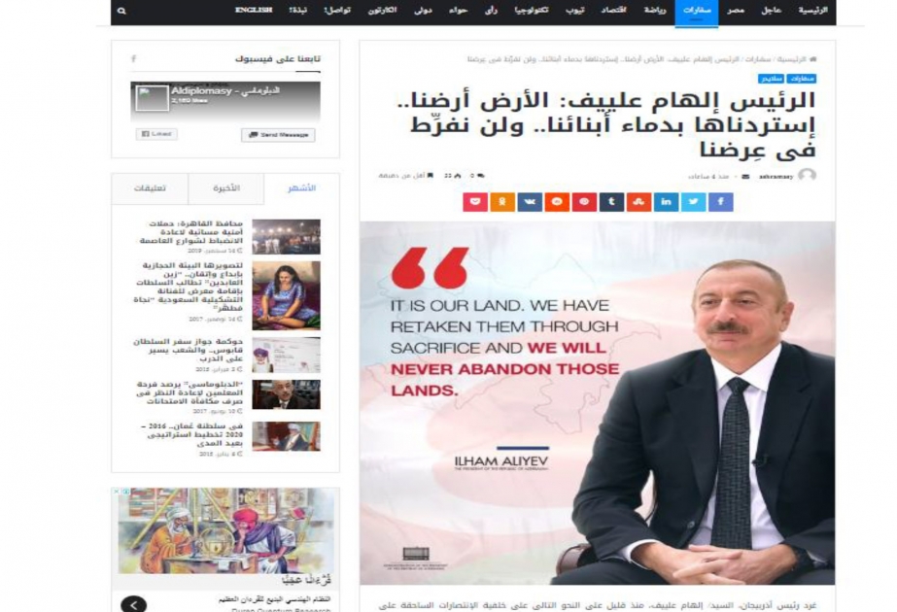Viewport: 897px width, 612px height.
Task: Open the الكارتون menu item
Action: 382,11
